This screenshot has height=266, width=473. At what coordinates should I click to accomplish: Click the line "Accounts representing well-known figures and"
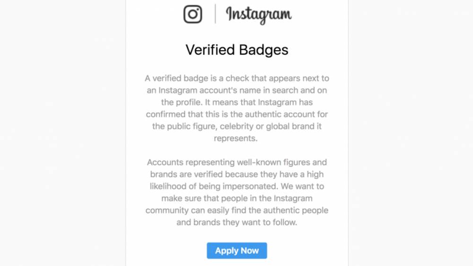tap(237, 163)
